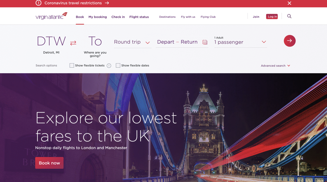
Task: Open the site search magnifier icon
Action: (289, 16)
